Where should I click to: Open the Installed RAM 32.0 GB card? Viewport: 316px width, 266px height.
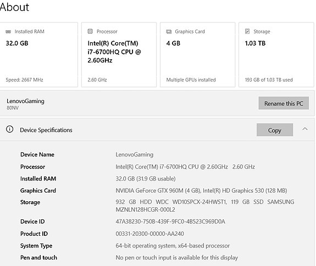38,55
